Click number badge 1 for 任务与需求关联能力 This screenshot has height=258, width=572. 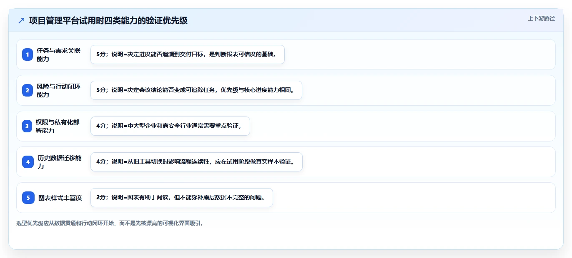click(x=28, y=55)
